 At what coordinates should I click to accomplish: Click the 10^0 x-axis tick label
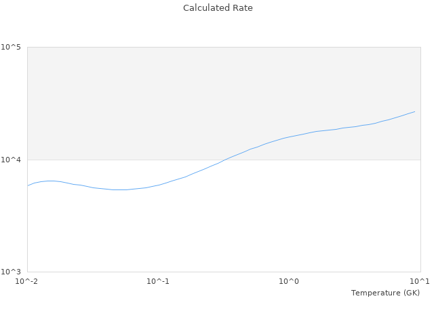pos(290,281)
